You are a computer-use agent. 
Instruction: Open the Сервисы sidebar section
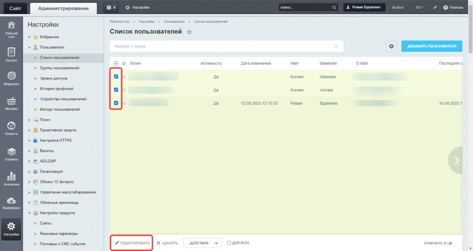pyautogui.click(x=11, y=154)
